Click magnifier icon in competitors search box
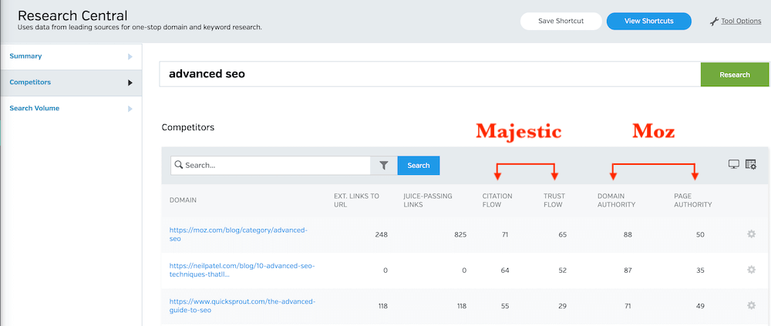The image size is (771, 326). tap(178, 166)
